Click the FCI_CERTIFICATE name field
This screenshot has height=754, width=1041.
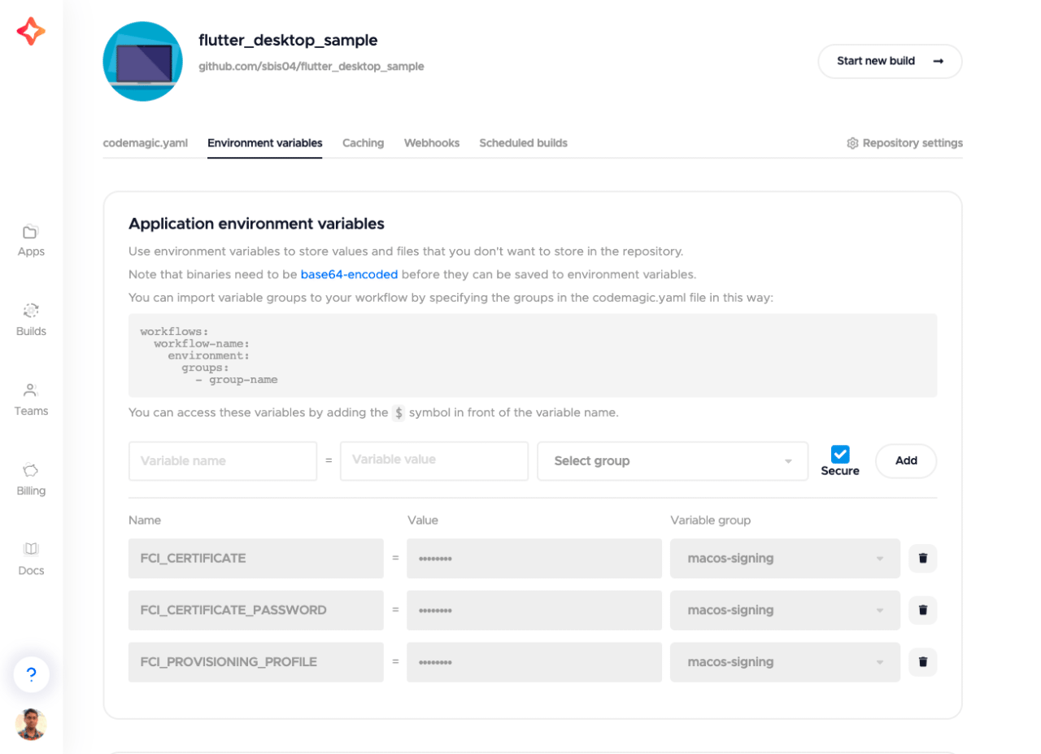[x=256, y=558]
